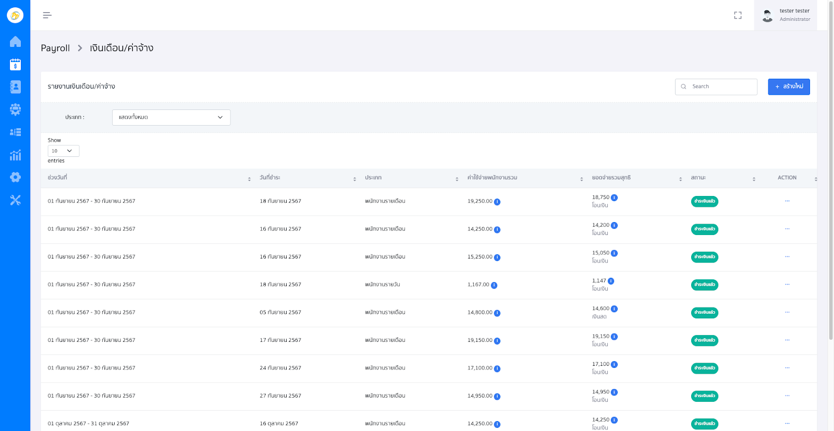Click พนักงานรายวัน type cell

tap(383, 285)
